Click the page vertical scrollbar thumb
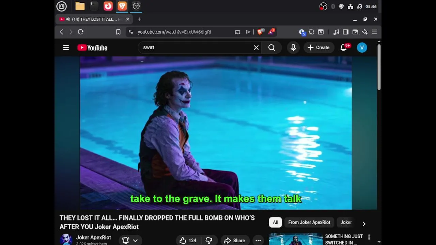Image resolution: width=436 pixels, height=245 pixels. pyautogui.click(x=379, y=67)
